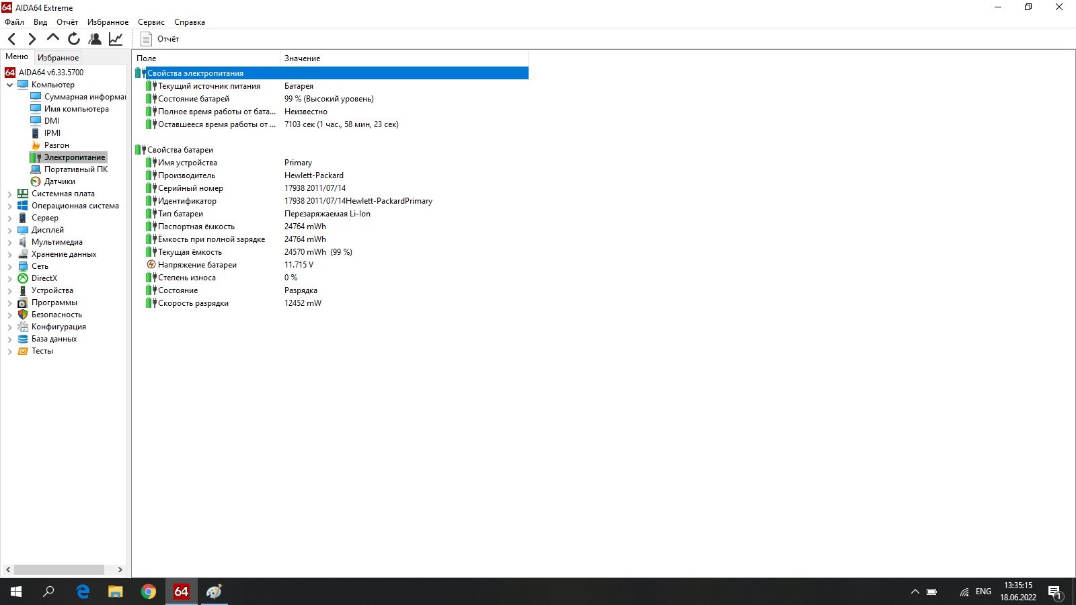Image resolution: width=1076 pixels, height=605 pixels.
Task: Click the Back navigation arrow in toolbar
Action: tap(11, 39)
